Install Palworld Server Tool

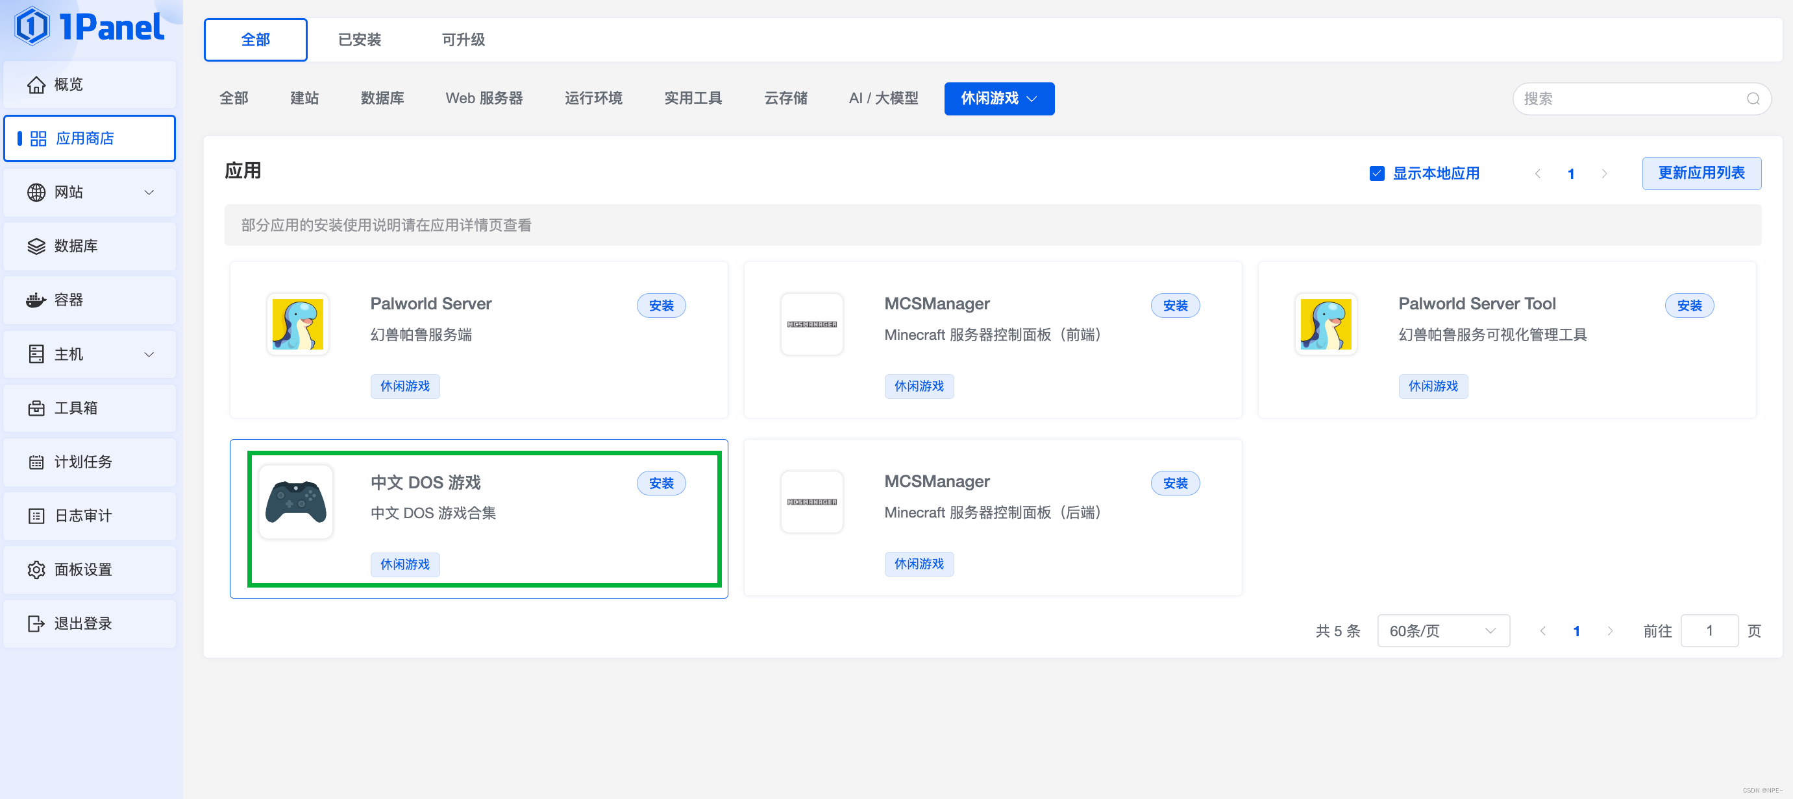click(1689, 305)
